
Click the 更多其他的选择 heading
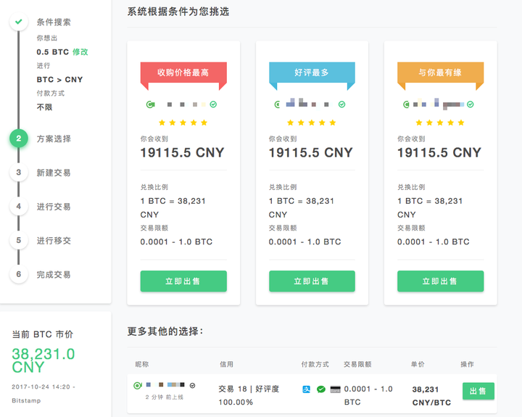[165, 331]
